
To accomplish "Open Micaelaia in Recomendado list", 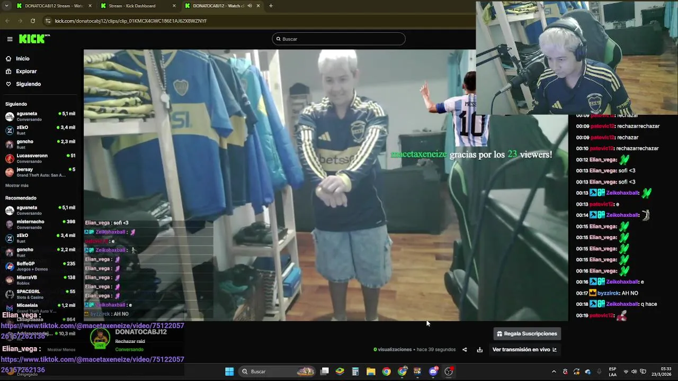I will 40,307.
